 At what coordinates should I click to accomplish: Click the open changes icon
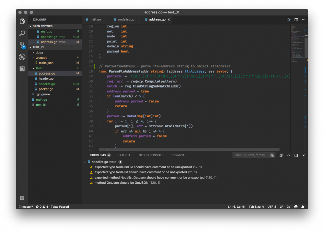288,19
